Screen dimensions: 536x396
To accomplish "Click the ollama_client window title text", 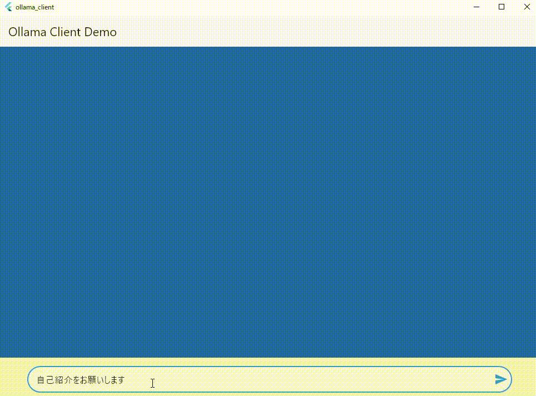I will pos(34,7).
